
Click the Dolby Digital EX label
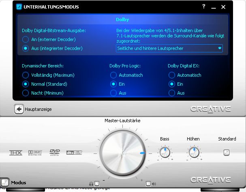(x=184, y=66)
